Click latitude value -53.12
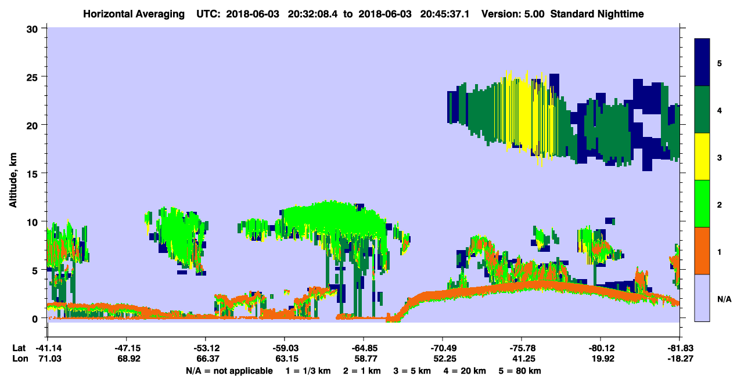Screen dimensions: 755x387 (x=206, y=348)
